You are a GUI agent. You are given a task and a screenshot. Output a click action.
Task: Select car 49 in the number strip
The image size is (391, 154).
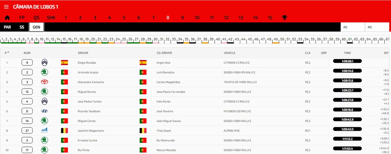click(x=276, y=39)
